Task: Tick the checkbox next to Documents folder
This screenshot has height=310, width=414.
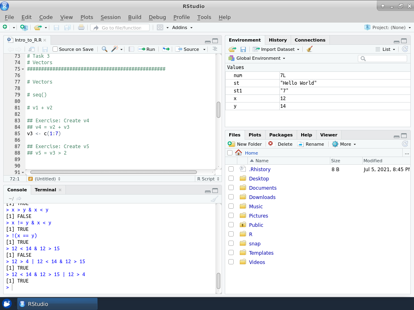Action: [231, 188]
